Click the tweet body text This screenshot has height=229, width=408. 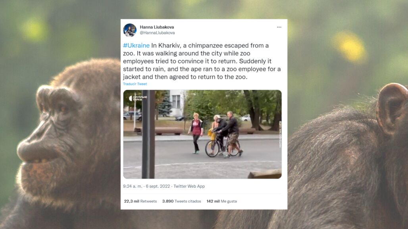pos(202,61)
